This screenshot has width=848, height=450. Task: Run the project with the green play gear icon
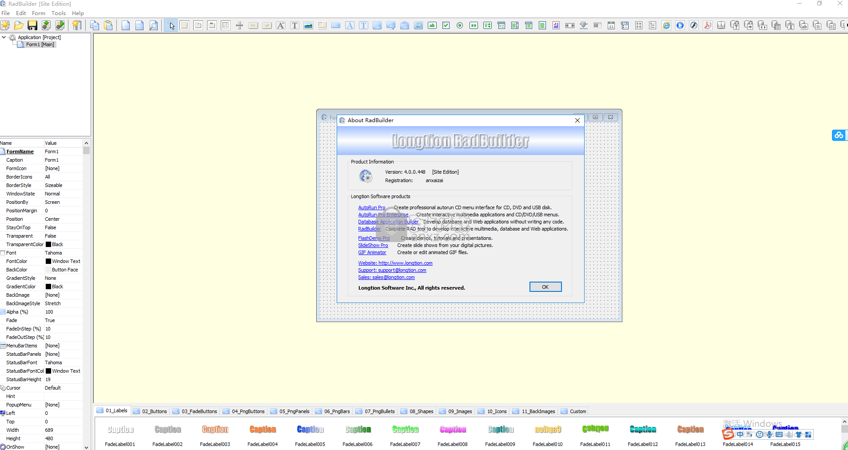[x=60, y=25]
